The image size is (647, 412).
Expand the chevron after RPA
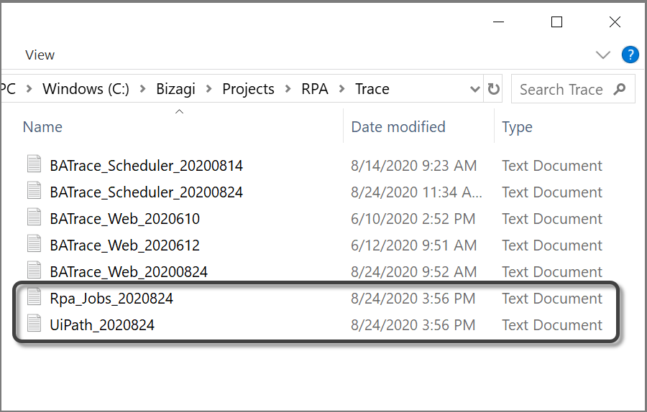tap(342, 89)
